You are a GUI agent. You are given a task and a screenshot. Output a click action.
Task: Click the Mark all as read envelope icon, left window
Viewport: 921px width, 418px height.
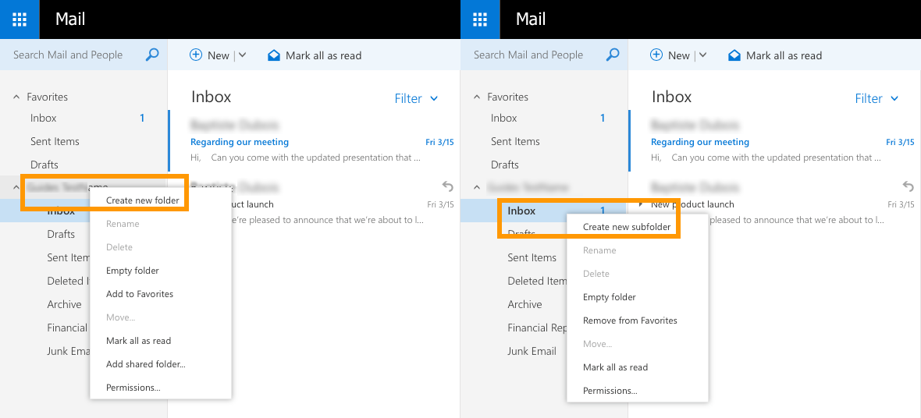pyautogui.click(x=274, y=55)
